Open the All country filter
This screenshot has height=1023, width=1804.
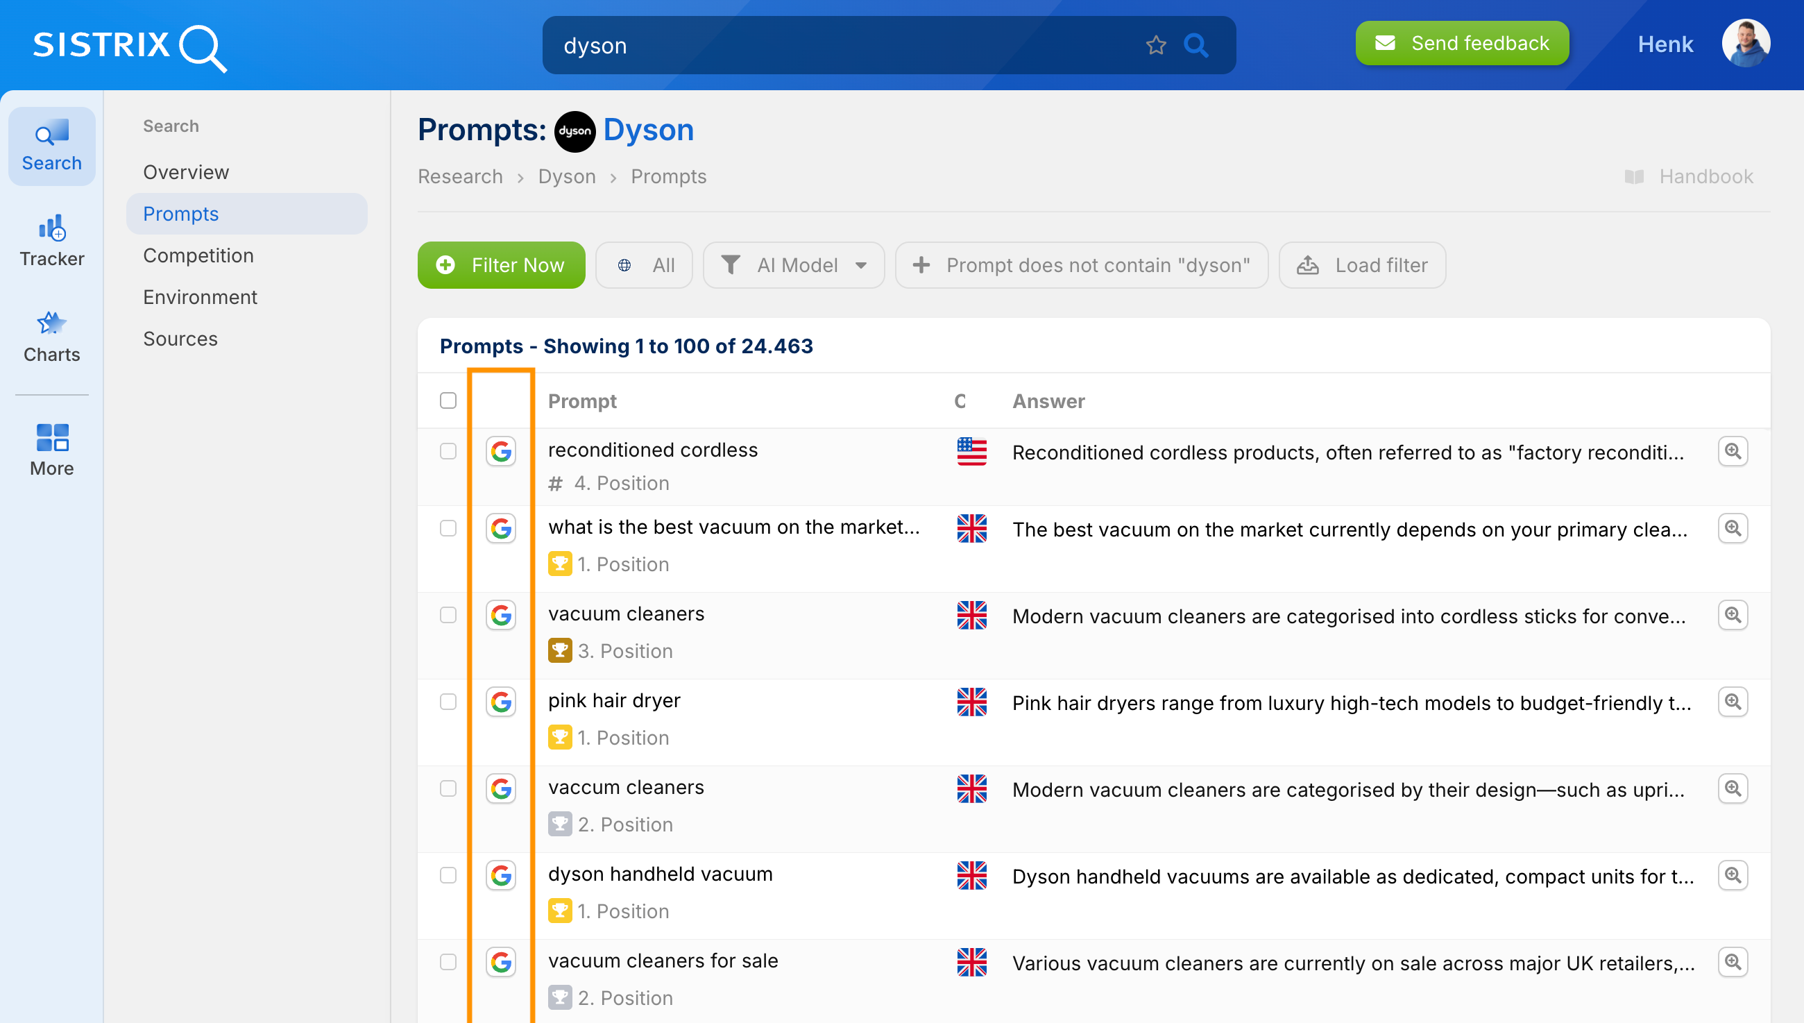[643, 265]
